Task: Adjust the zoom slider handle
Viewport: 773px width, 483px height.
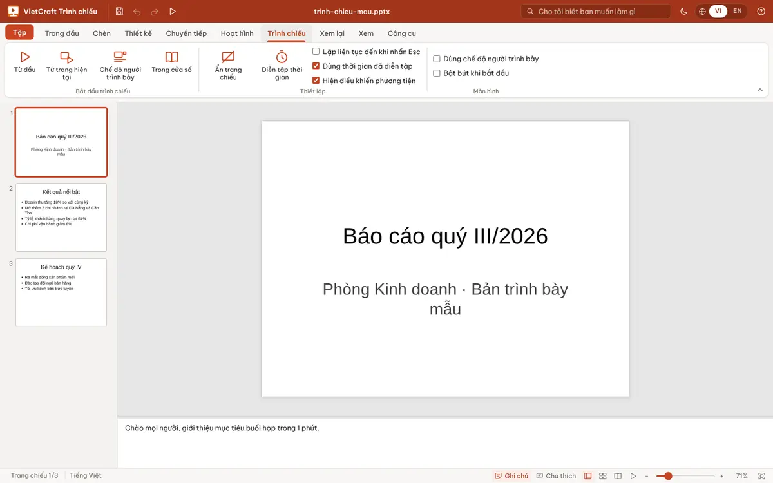Action: coord(668,476)
